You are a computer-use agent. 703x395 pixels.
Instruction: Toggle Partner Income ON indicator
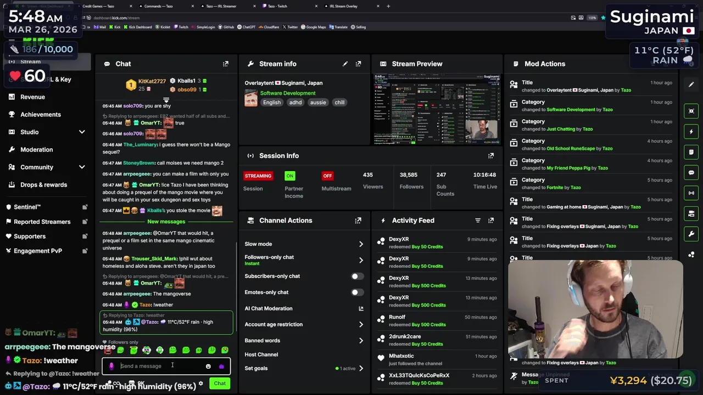tap(290, 176)
